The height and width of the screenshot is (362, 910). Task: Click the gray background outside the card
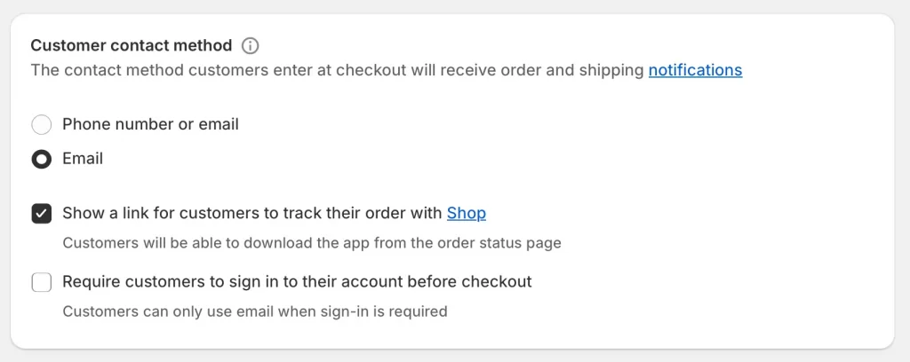point(455,6)
